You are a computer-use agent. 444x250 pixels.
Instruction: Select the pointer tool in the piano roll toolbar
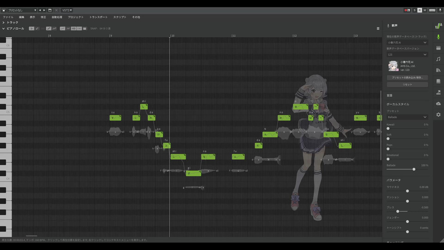pyautogui.click(x=31, y=28)
